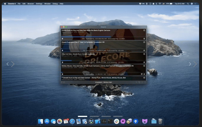This screenshot has height=127, width=202.
Task: Open Messages from the Dock
Action: click(53, 121)
